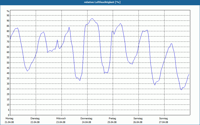Click the y-axis value 70
The width and height of the screenshot is (200, 125).
tap(8, 41)
